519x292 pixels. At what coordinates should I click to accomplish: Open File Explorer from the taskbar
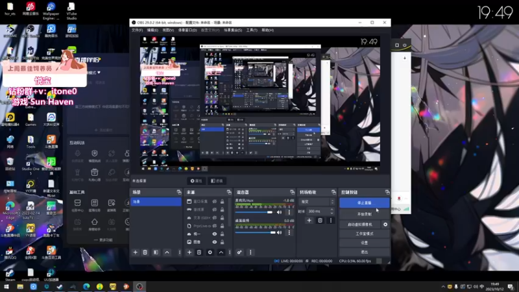pyautogui.click(x=20, y=287)
